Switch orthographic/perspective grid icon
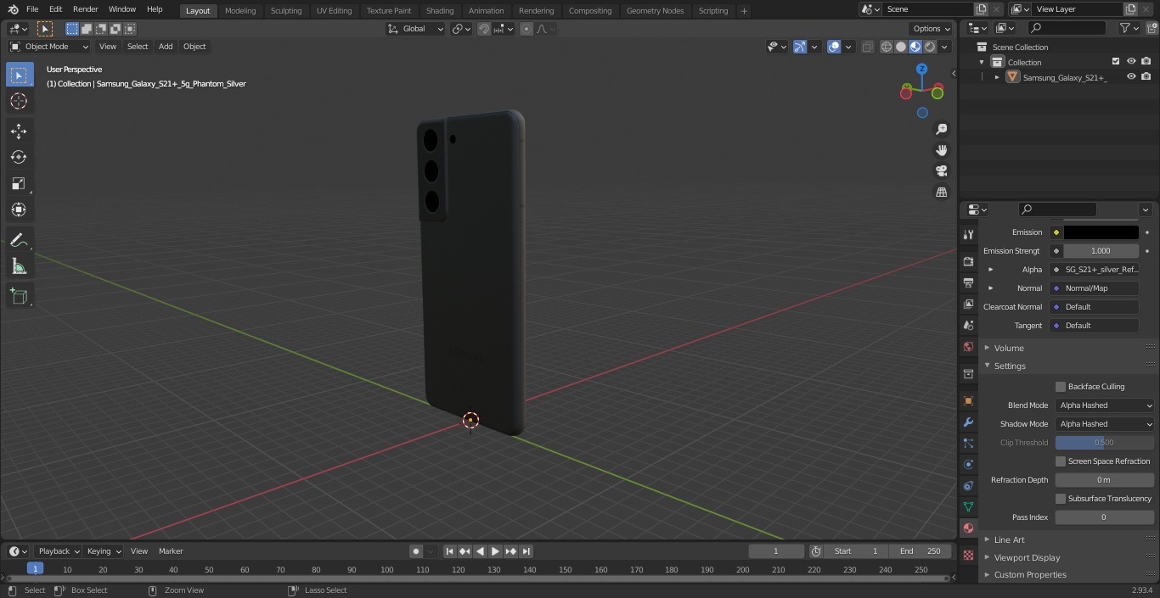This screenshot has width=1160, height=598. (x=942, y=193)
